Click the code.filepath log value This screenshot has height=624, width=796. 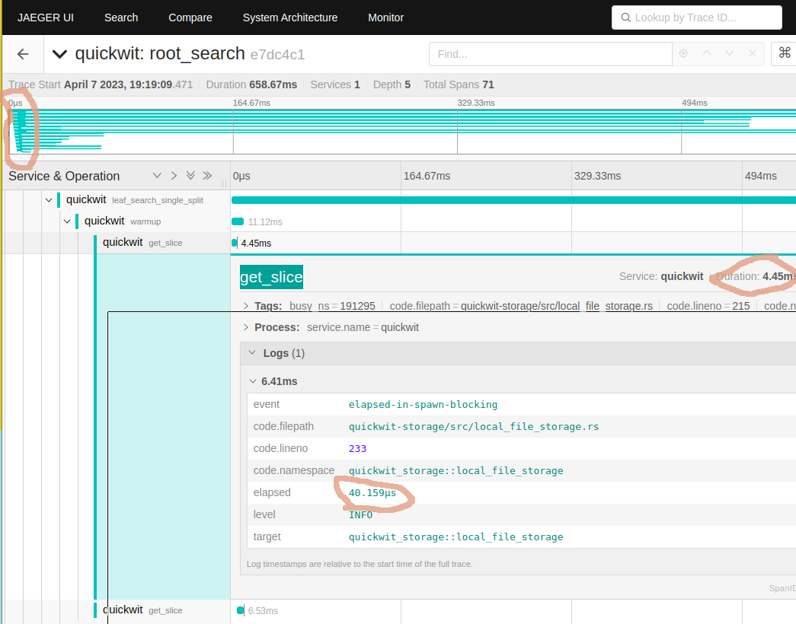coord(474,427)
